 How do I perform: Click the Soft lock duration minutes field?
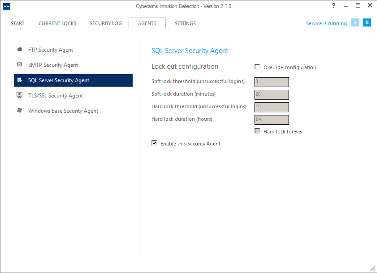[271, 94]
